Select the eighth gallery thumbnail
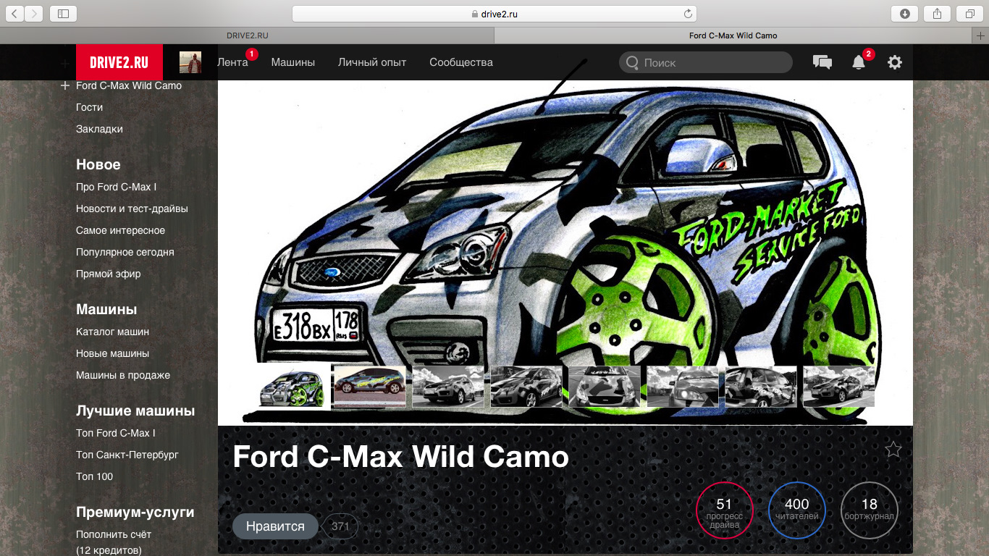The image size is (989, 556). [838, 387]
